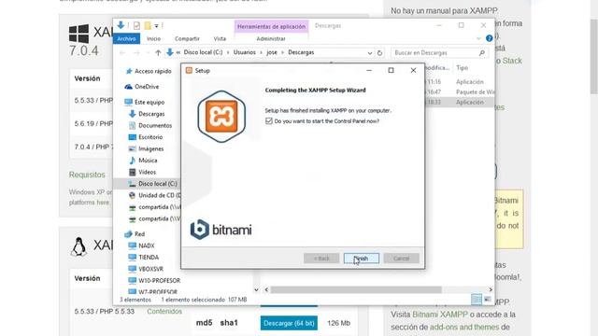This screenshot has height=336, width=598.
Task: Click add-ons and themes link on webpage
Action: (x=464, y=328)
